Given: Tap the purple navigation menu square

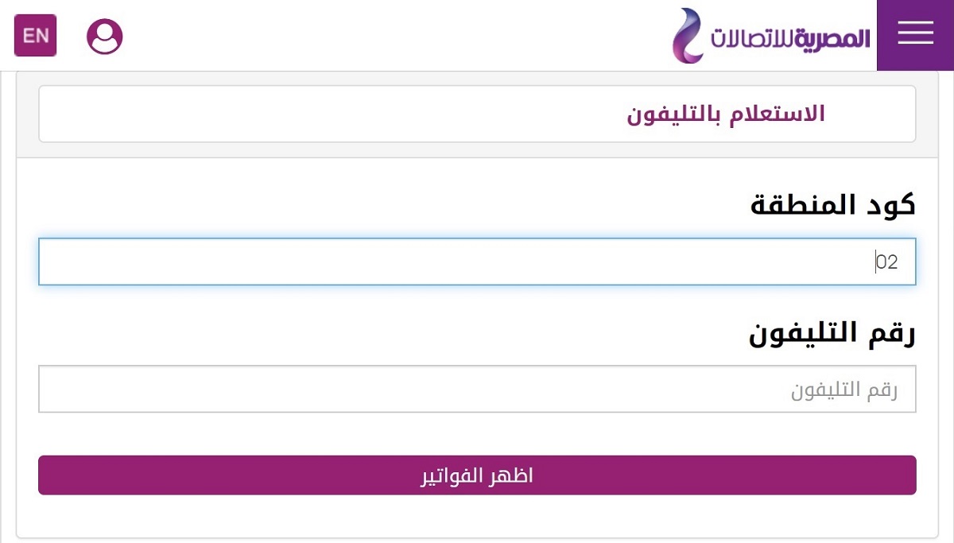Looking at the screenshot, I should (x=915, y=35).
